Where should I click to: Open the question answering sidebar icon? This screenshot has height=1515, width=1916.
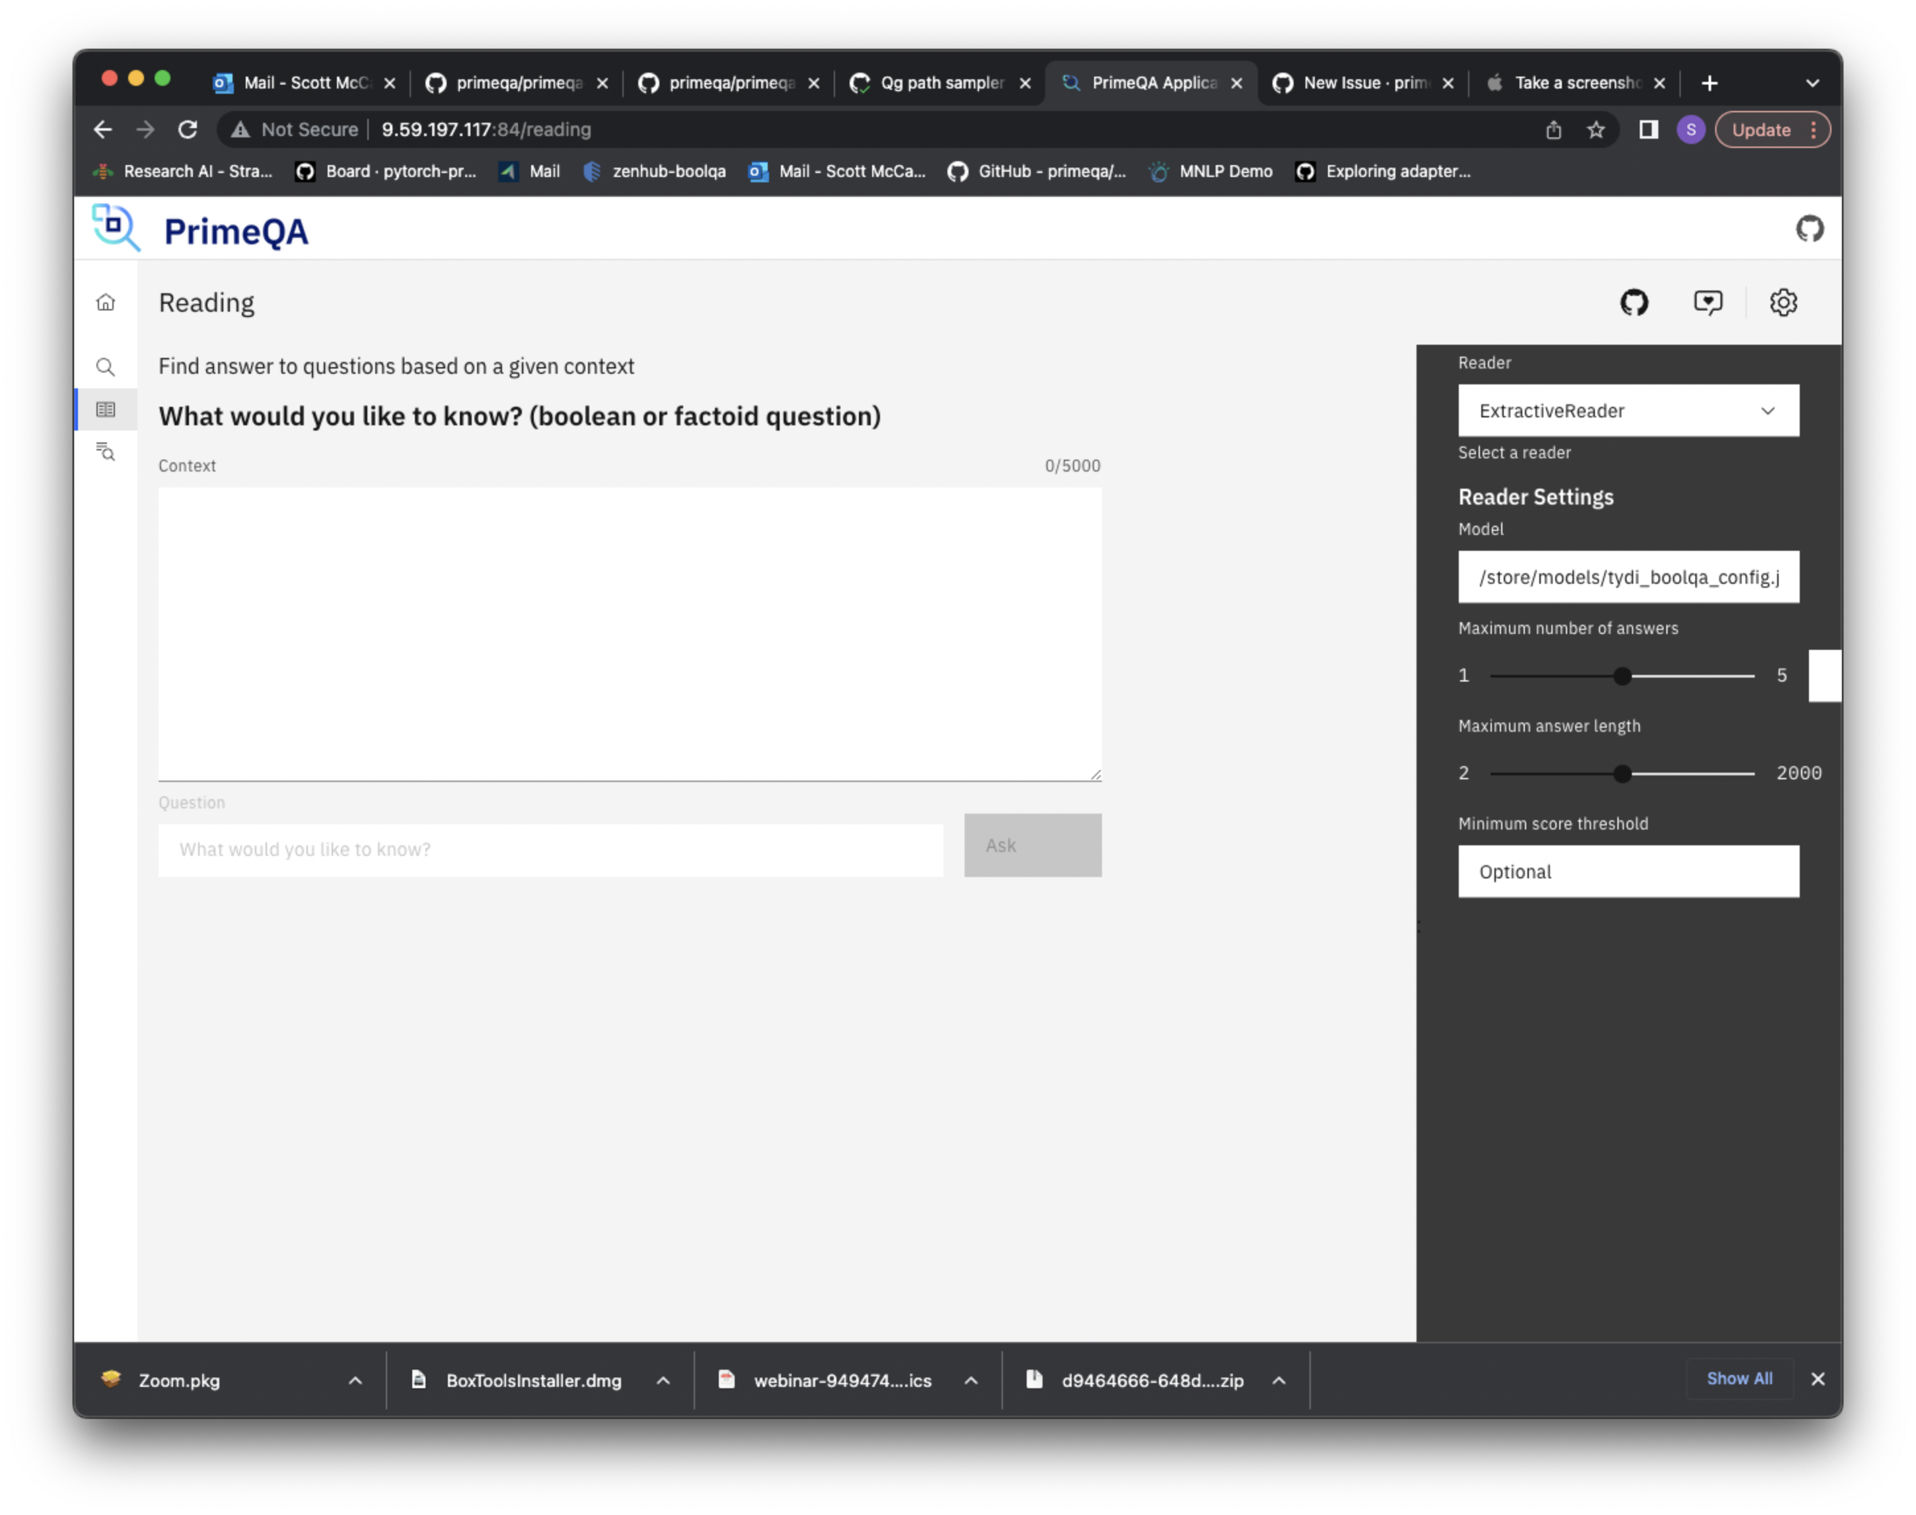pos(106,452)
